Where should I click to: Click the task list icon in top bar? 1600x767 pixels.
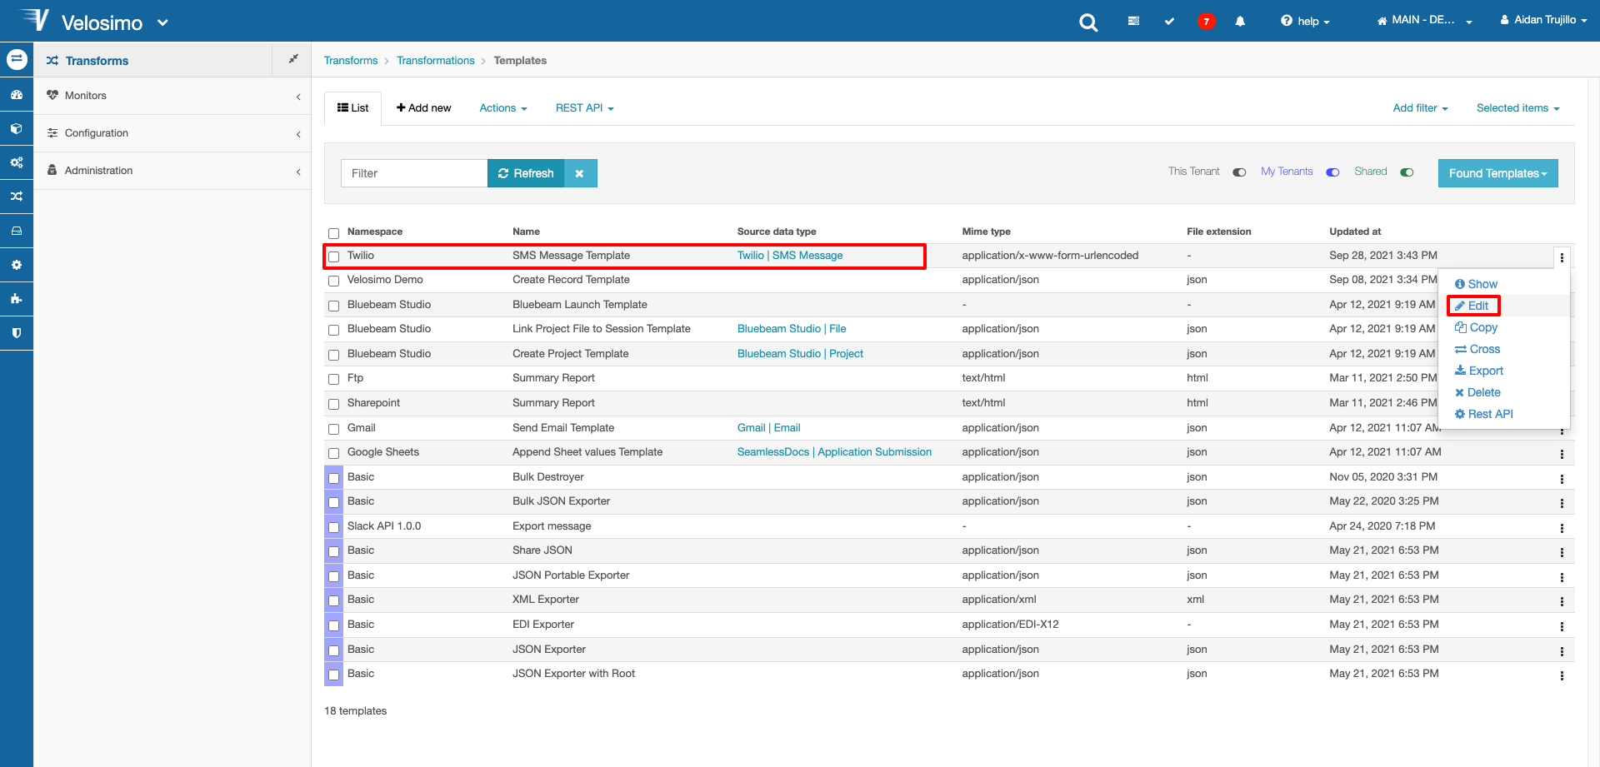[1133, 21]
